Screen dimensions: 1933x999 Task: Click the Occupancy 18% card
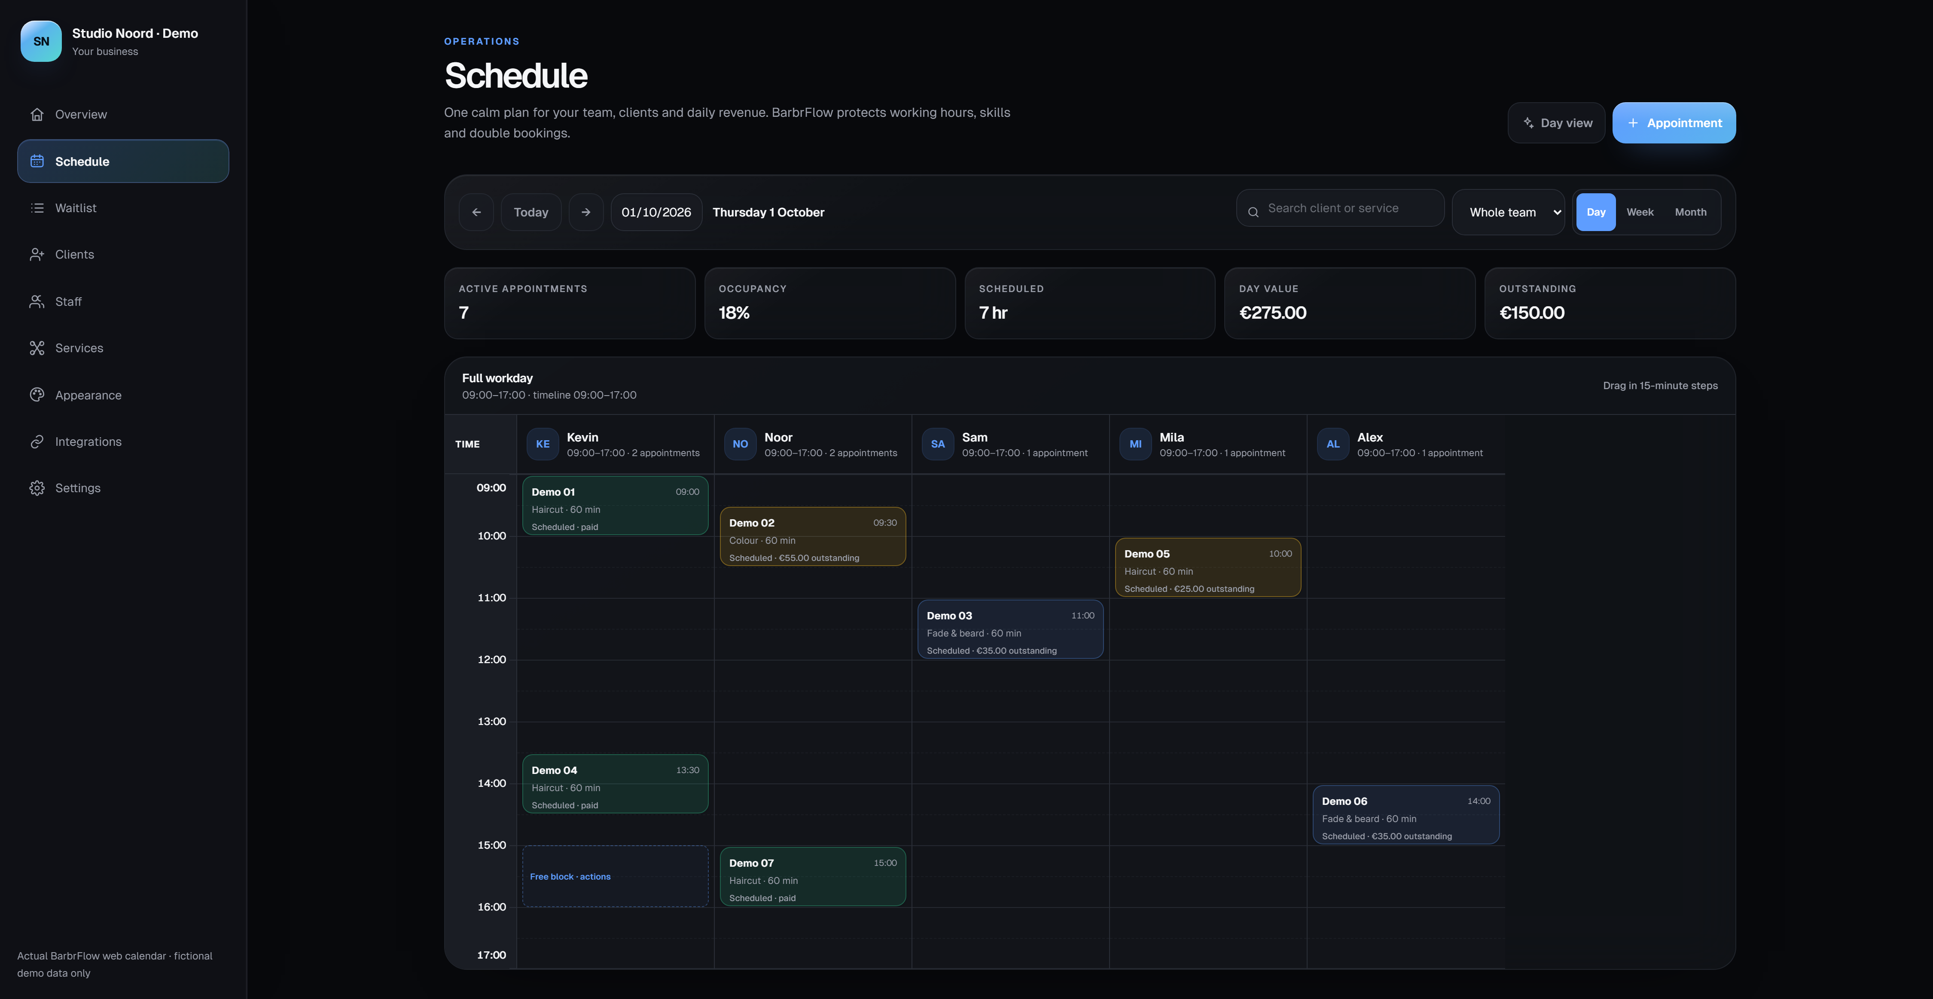pyautogui.click(x=830, y=304)
